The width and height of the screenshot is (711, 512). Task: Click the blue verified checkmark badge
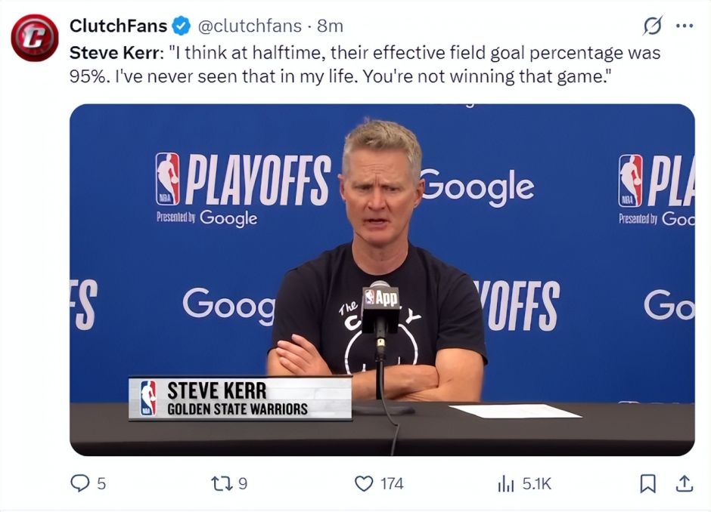coord(182,26)
